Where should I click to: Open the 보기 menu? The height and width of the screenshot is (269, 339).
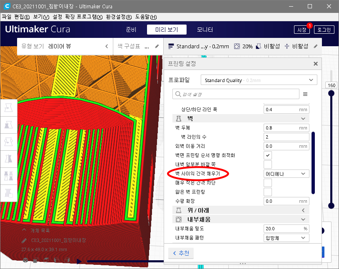click(41, 17)
